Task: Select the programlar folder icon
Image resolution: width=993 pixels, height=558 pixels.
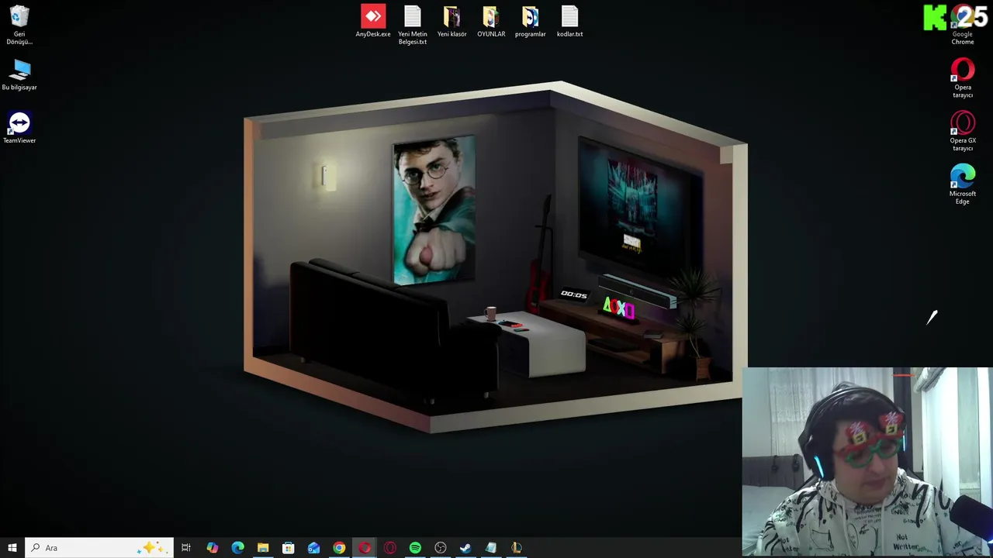Action: (x=530, y=22)
